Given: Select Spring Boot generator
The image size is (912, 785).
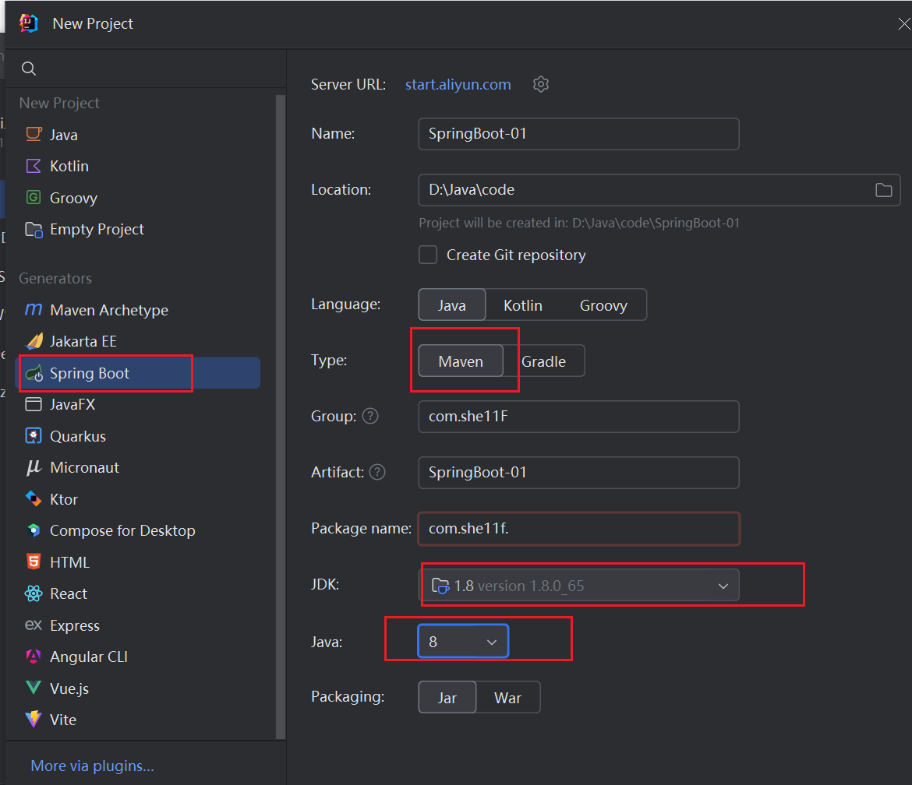Looking at the screenshot, I should pyautogui.click(x=90, y=373).
